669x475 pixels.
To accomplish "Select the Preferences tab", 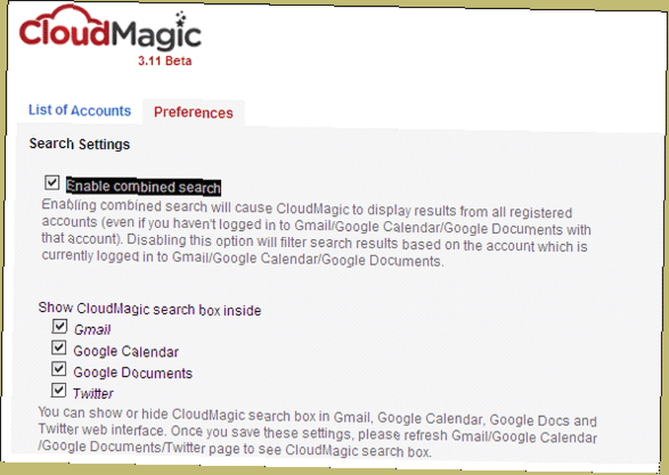I will pyautogui.click(x=193, y=112).
